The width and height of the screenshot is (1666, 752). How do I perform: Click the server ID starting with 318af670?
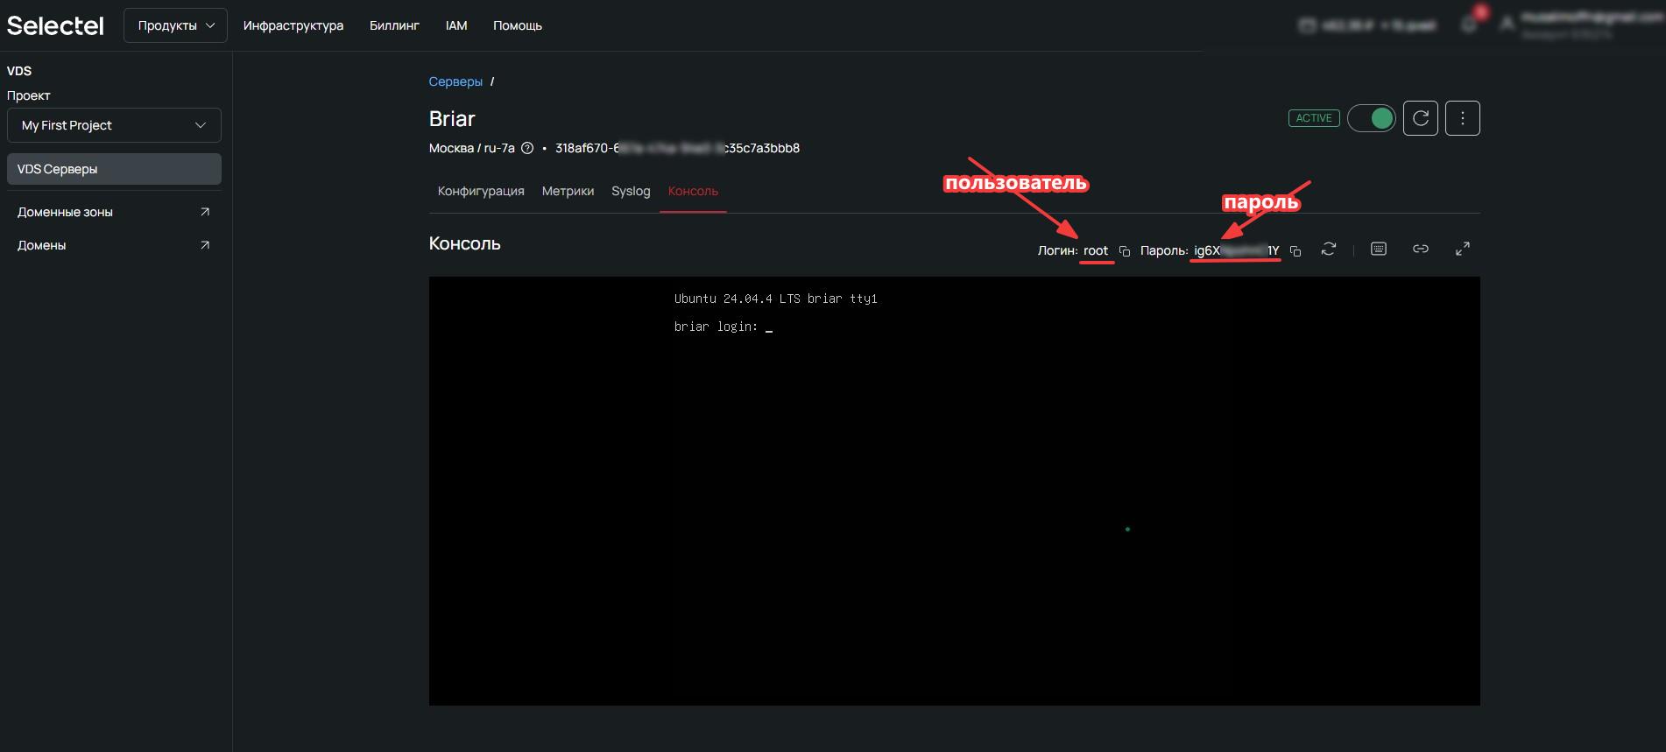[x=677, y=148]
